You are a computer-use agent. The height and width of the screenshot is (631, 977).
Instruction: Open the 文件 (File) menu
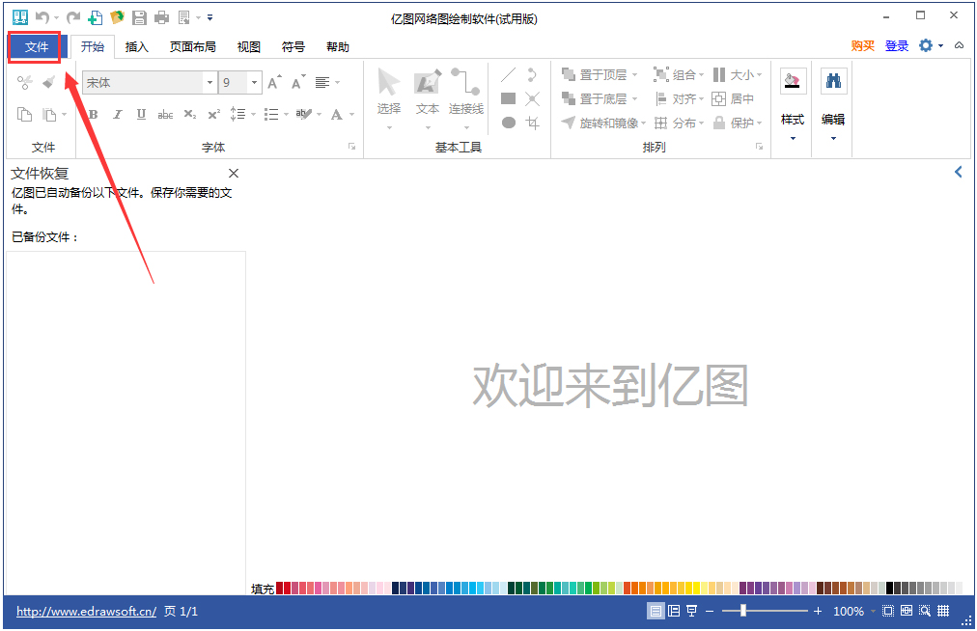pos(35,46)
